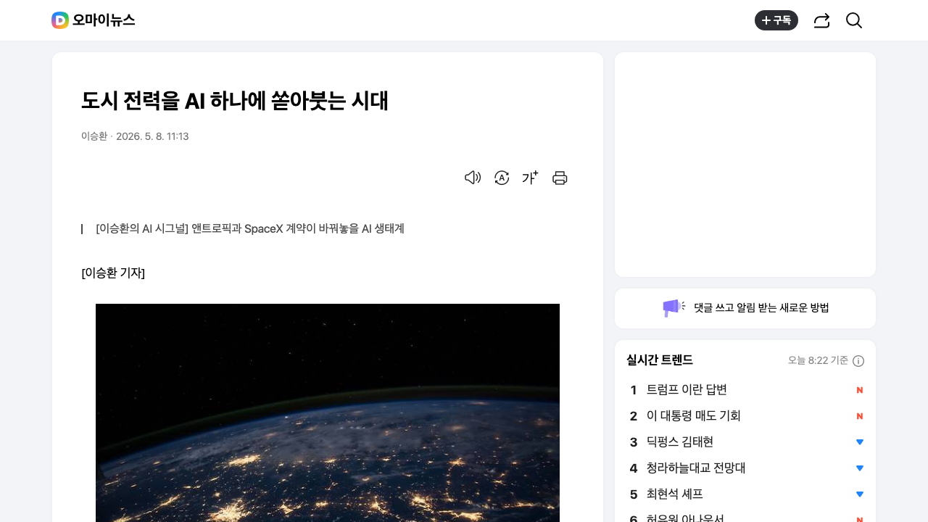The image size is (928, 522).
Task: Click down arrow beside 청라하늘대교 전망대
Action: tap(860, 468)
